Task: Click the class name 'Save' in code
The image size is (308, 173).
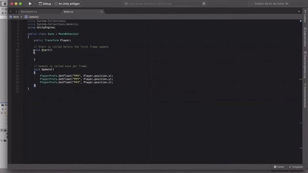Action: coord(51,34)
